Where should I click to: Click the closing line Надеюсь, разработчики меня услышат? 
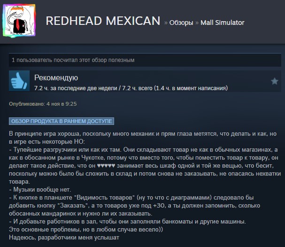click(x=64, y=238)
